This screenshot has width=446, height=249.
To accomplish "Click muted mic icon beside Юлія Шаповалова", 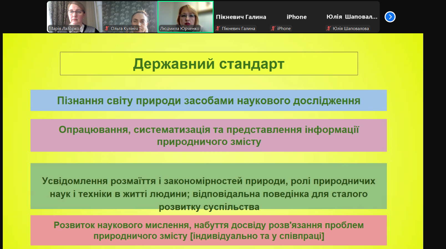I will click(x=329, y=28).
